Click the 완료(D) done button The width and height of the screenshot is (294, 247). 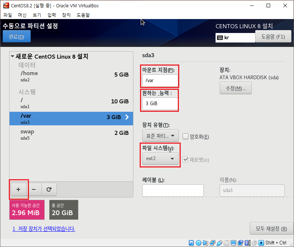click(x=17, y=36)
